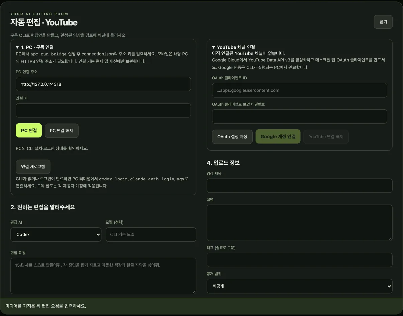This screenshot has height=316, width=403.
Task: Open the 공개 범위 dropdown showing 비공개
Action: click(299, 286)
